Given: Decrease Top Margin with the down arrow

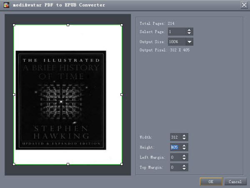Looking at the screenshot, I should (184, 169).
